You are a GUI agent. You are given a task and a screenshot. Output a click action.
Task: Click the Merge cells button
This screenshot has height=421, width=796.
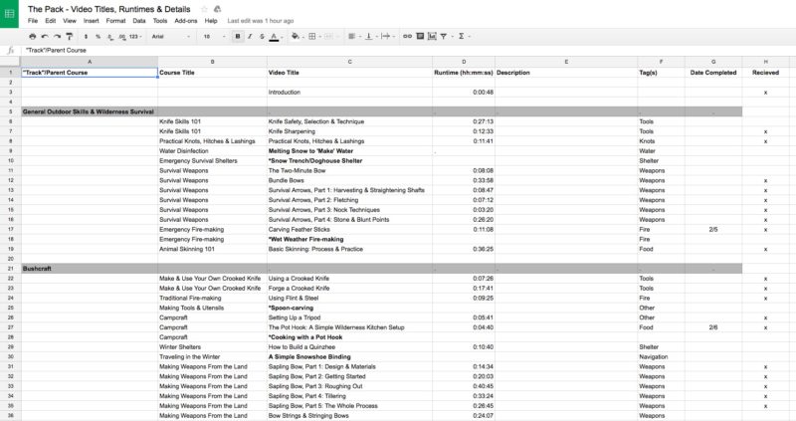click(x=330, y=37)
